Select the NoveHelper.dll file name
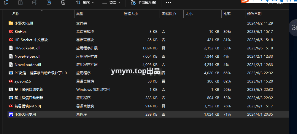Image resolution: width=297 pixels, height=134 pixels. coord(28,56)
